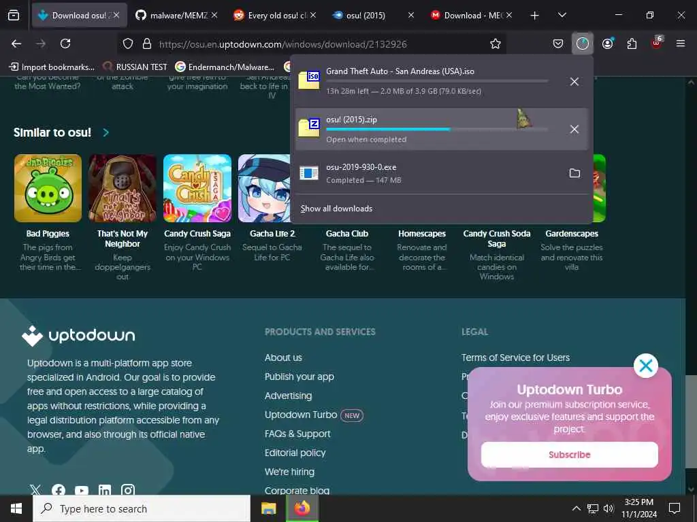The height and width of the screenshot is (522, 697).
Task: Click osu! (2015).zip download progress bar
Action: point(437,129)
